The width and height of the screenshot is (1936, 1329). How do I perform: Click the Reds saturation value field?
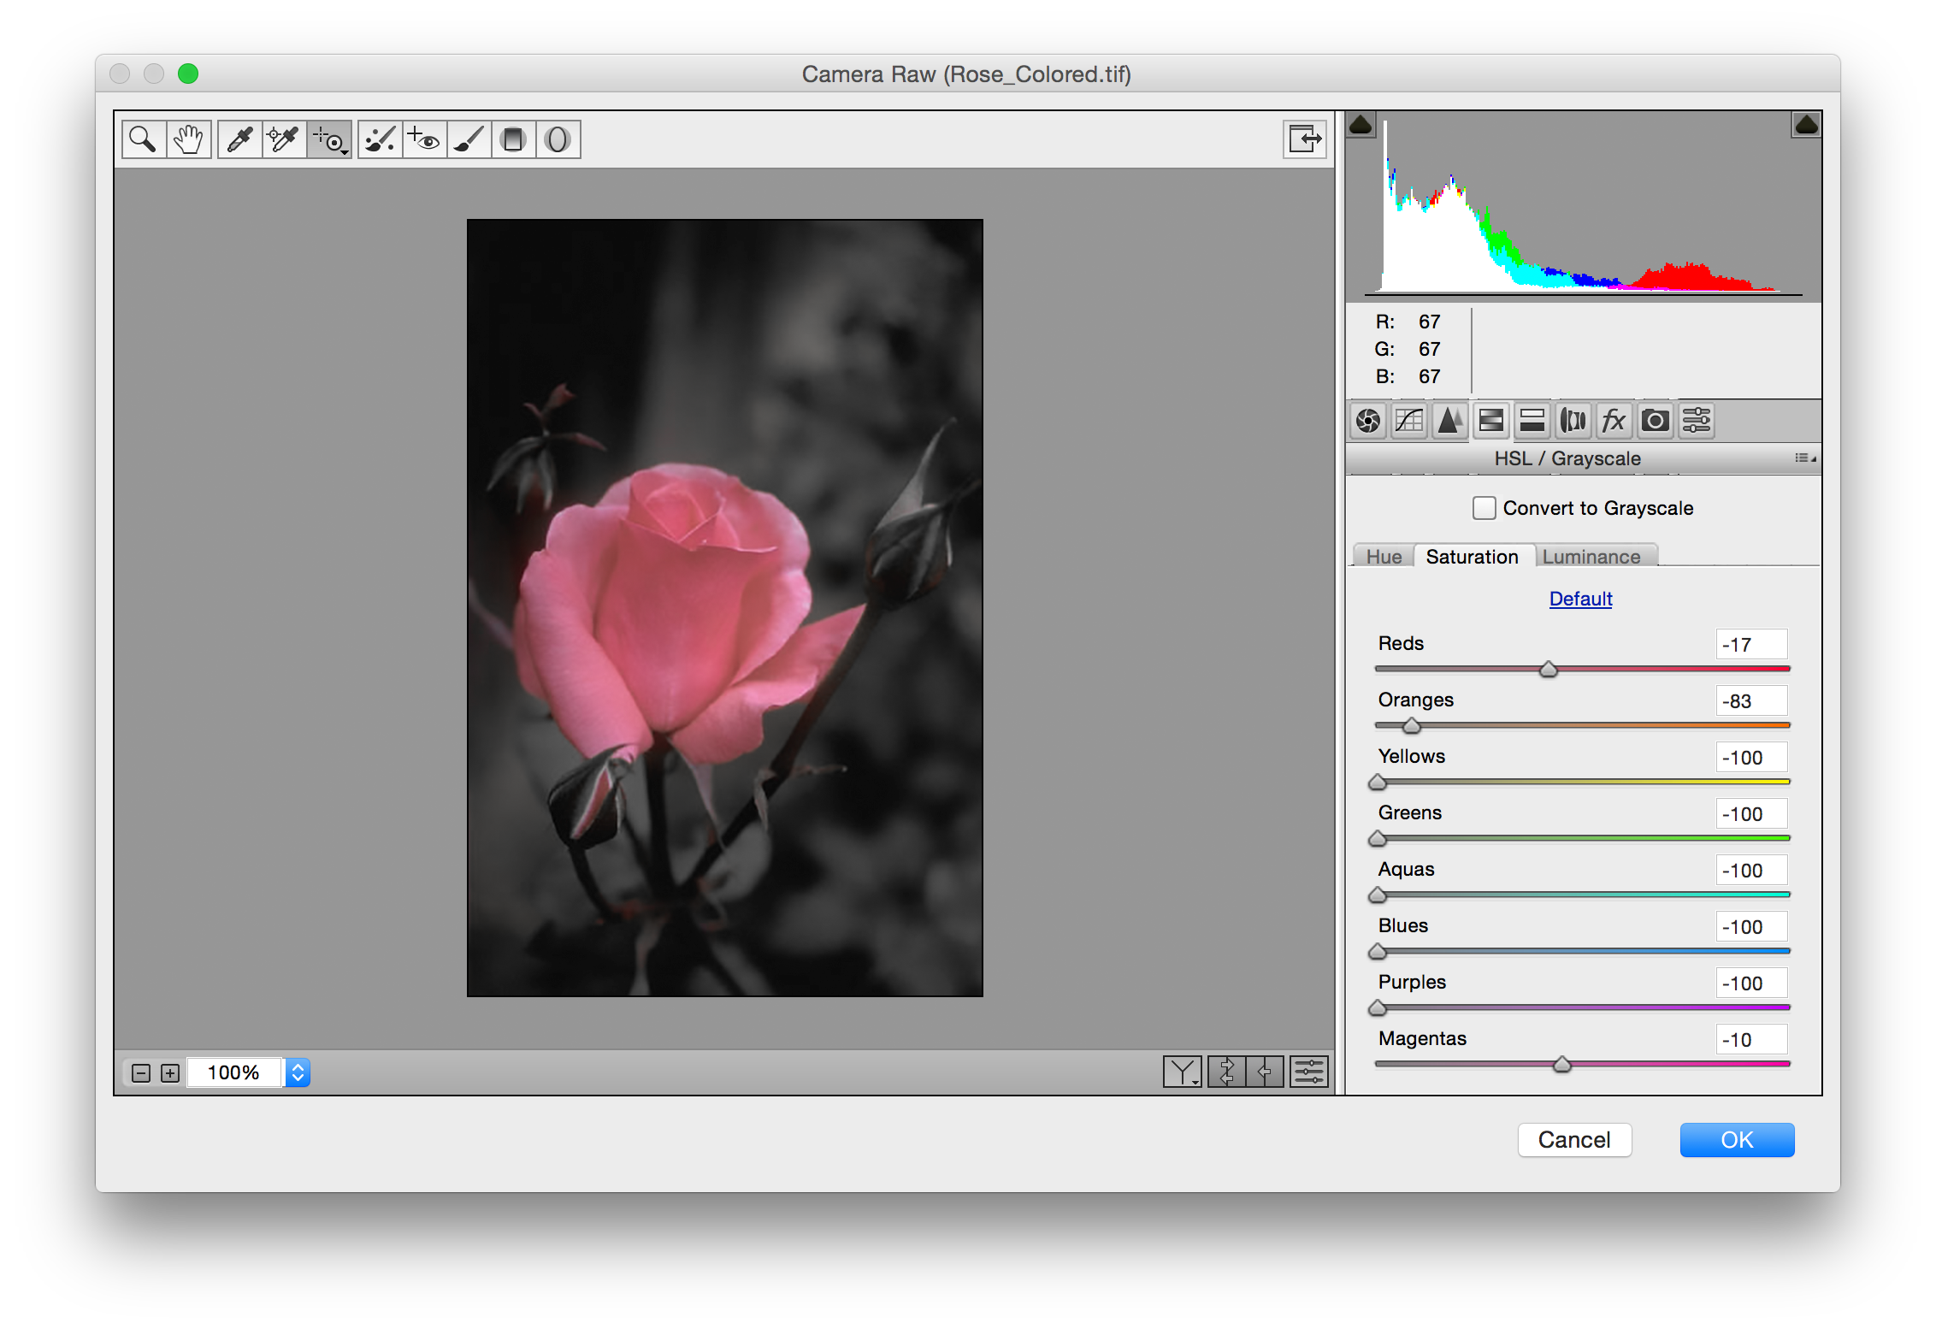pos(1750,645)
